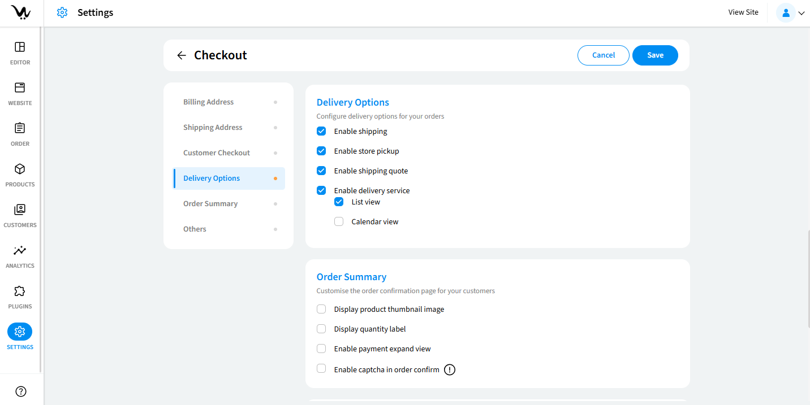The image size is (810, 405).
Task: Check Display product thumbnail image
Action: pos(321,309)
